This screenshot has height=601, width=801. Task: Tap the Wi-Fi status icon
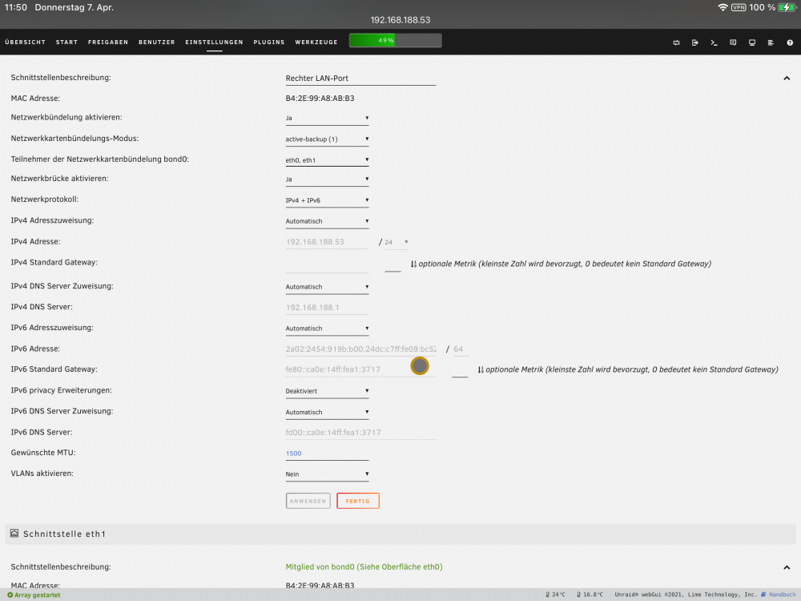pyautogui.click(x=723, y=8)
